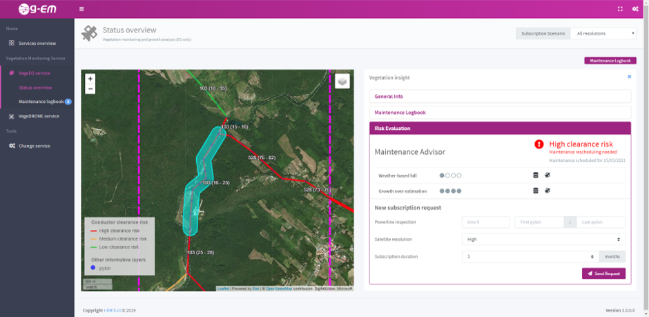Open Services overview in sidebar
Image resolution: width=649 pixels, height=317 pixels.
click(x=37, y=44)
